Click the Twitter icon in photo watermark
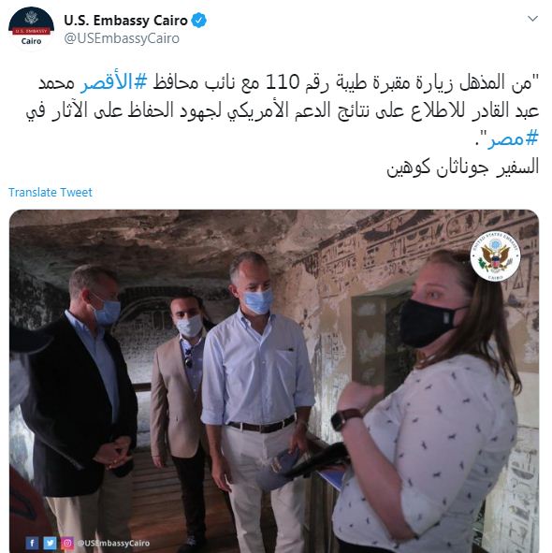 [50, 543]
